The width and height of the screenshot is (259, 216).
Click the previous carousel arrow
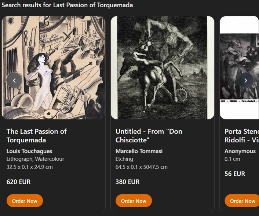[15, 81]
